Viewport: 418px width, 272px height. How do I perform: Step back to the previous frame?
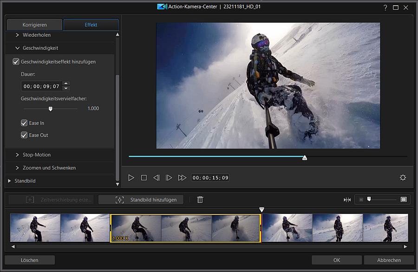point(157,178)
